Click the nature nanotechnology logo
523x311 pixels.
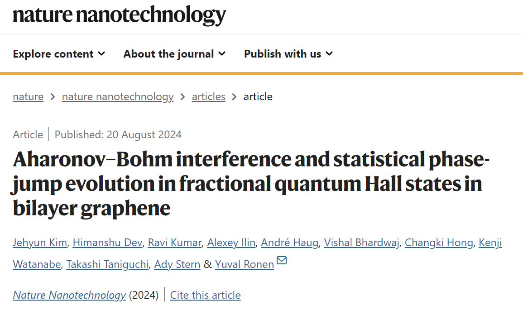(x=119, y=15)
